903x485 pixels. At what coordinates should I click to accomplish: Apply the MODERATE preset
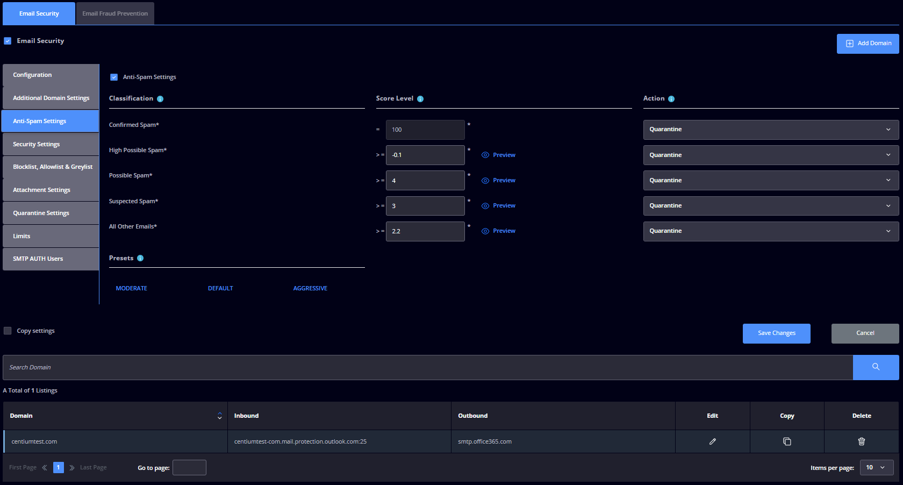coord(132,288)
